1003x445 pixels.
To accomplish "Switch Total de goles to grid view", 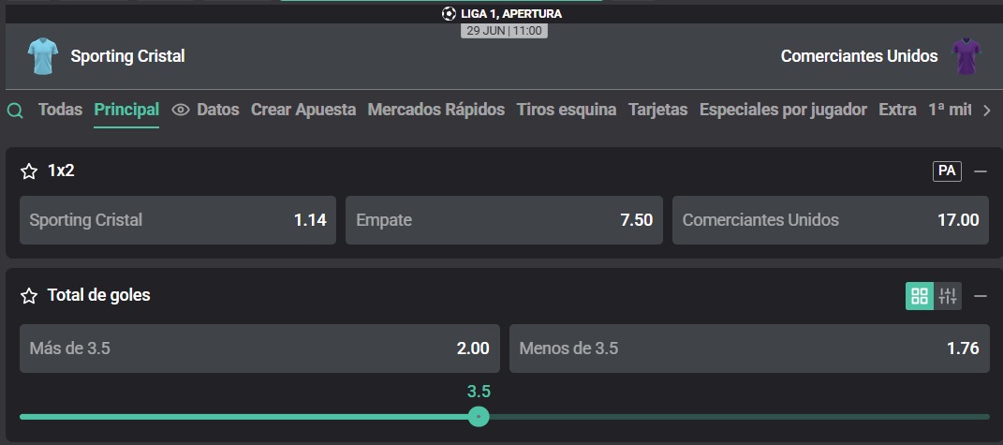I will tap(920, 296).
